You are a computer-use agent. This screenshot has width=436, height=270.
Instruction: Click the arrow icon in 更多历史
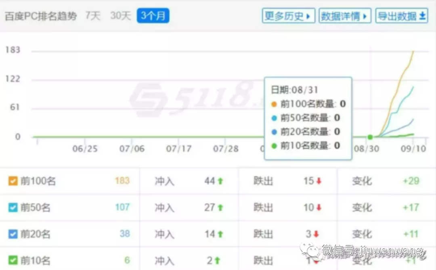pyautogui.click(x=308, y=17)
